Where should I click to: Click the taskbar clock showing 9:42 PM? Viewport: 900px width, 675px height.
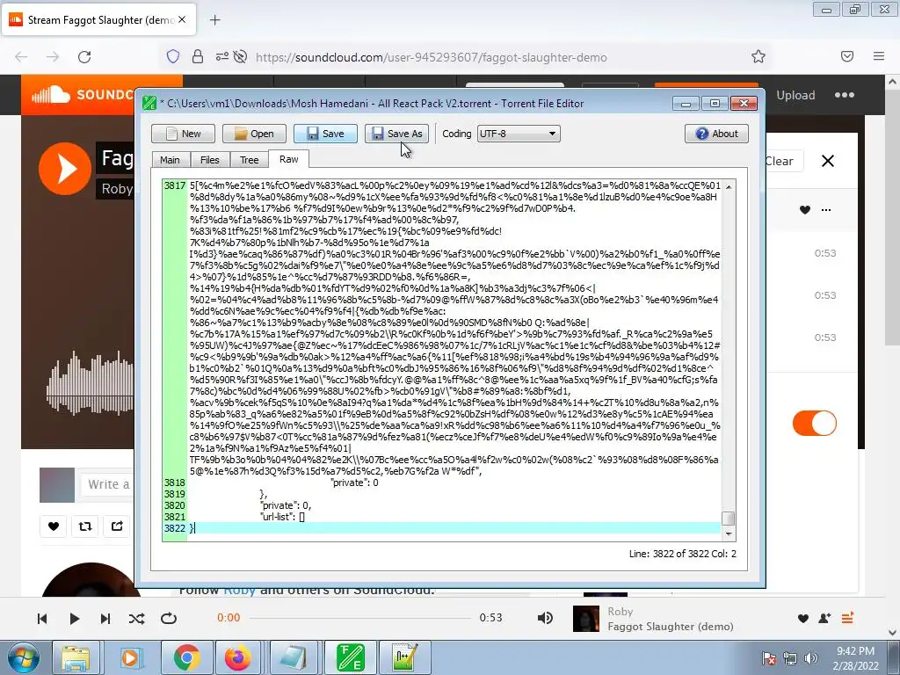click(x=855, y=658)
